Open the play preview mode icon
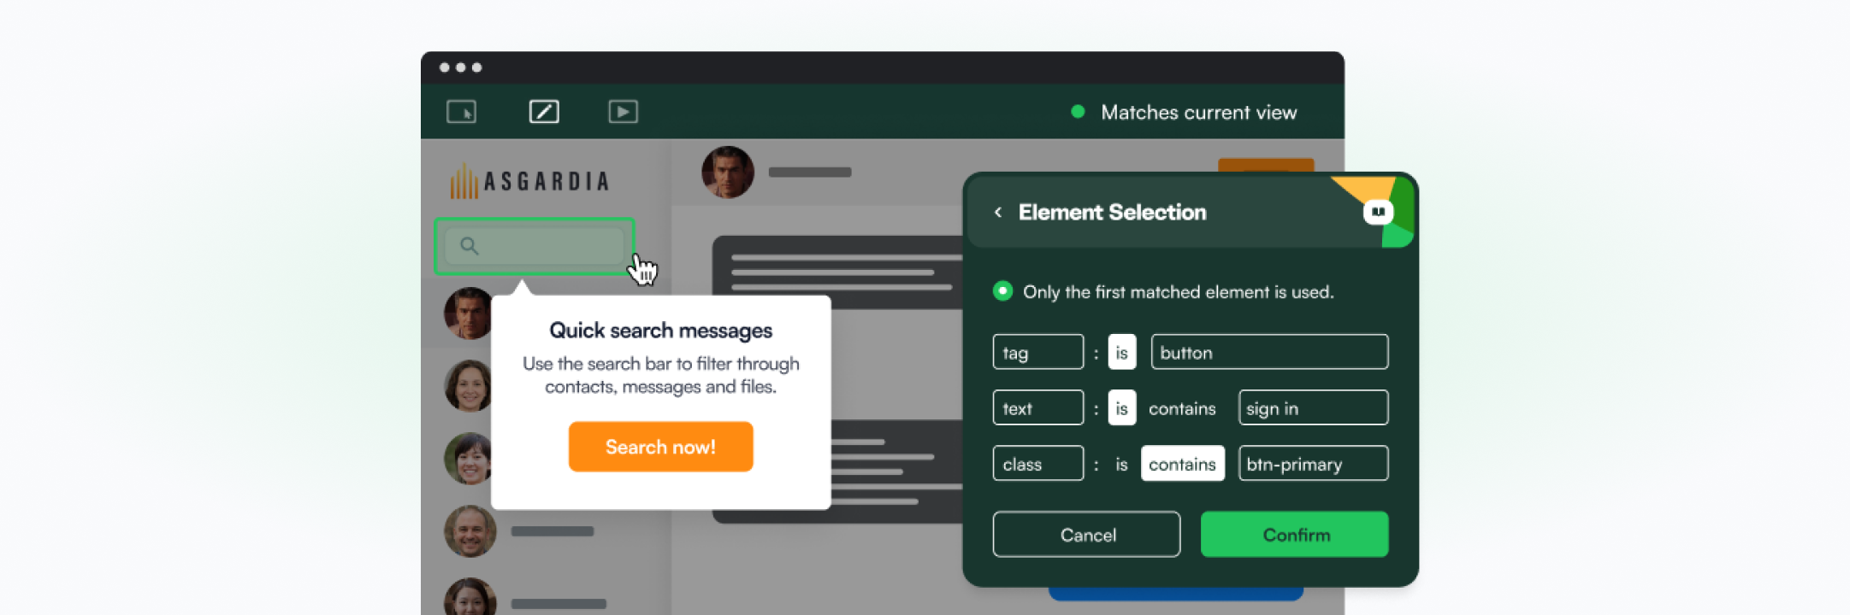This screenshot has width=1850, height=615. coord(623,112)
